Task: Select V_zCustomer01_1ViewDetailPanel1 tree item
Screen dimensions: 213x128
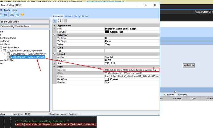Action: (x=28, y=54)
